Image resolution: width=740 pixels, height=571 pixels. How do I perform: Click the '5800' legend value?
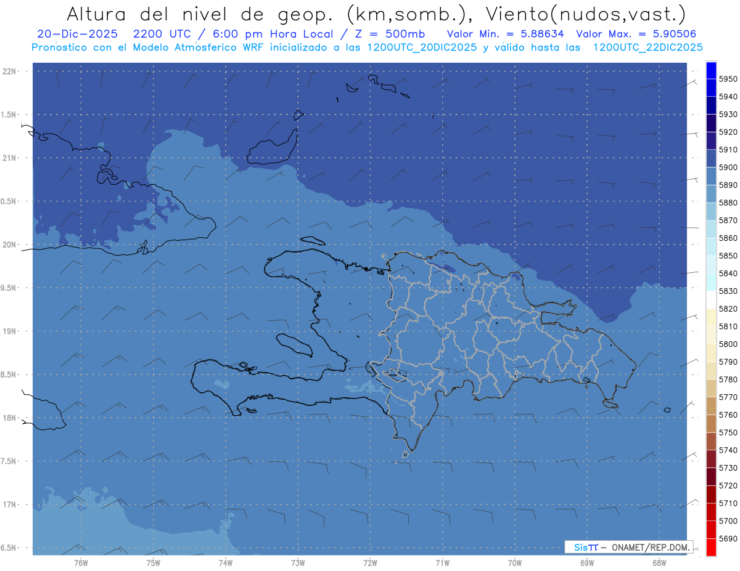click(x=728, y=344)
